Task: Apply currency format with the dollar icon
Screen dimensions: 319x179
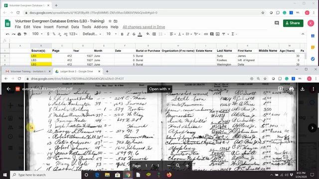Action: [48, 34]
